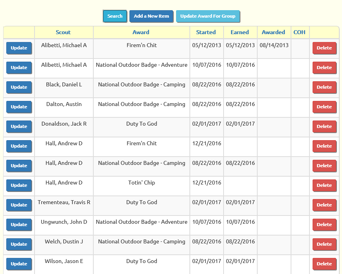Delete Alibetti's Firem'n Chit row
The height and width of the screenshot is (274, 342).
pos(324,48)
